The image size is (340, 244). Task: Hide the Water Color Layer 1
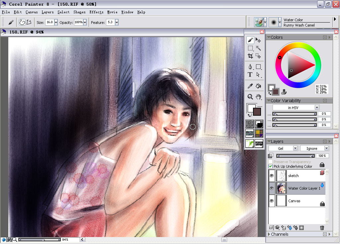[272, 188]
